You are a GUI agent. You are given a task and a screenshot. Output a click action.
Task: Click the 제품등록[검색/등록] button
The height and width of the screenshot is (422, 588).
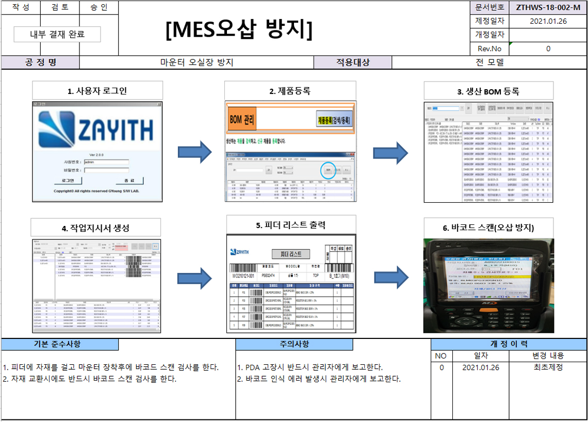[333, 121]
